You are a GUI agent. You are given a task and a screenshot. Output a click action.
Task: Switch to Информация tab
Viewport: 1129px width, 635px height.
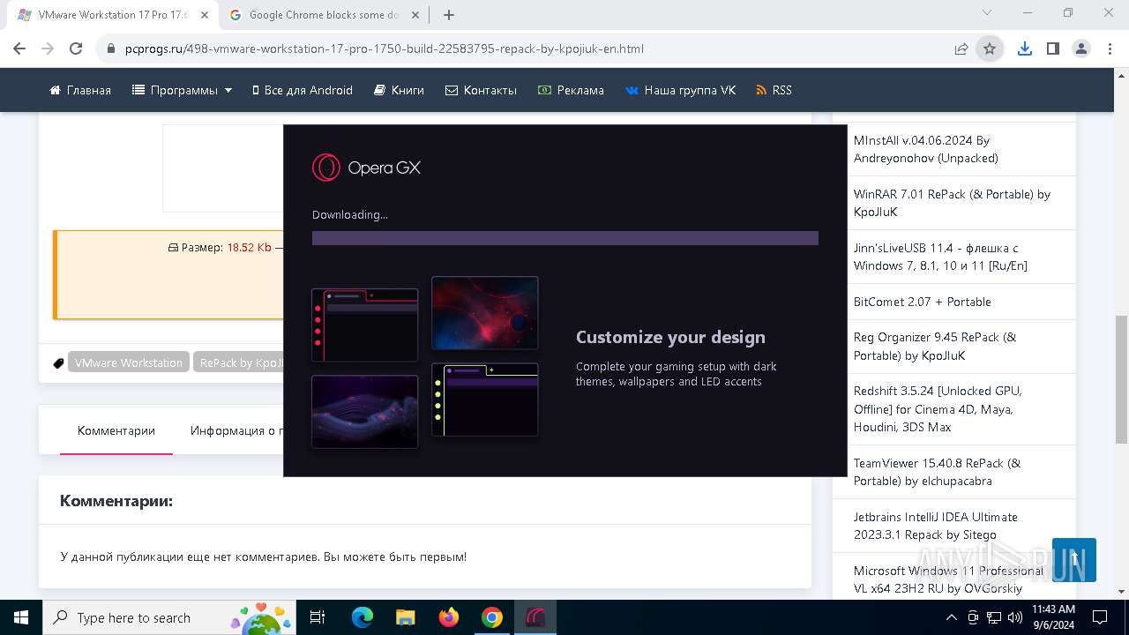(x=236, y=430)
